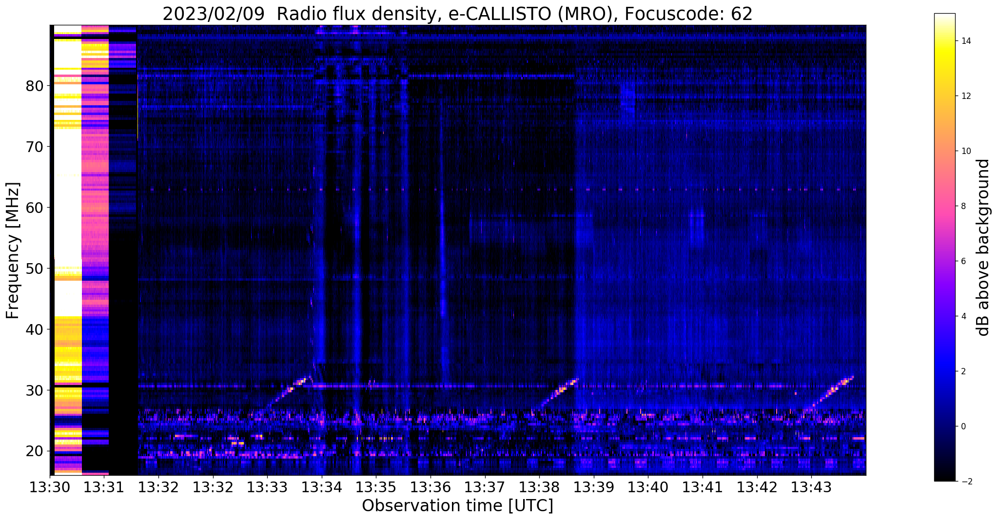Click the 'Frequency [MHz]' axis label

pyautogui.click(x=13, y=250)
